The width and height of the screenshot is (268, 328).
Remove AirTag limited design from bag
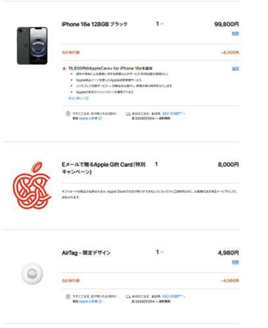click(235, 262)
